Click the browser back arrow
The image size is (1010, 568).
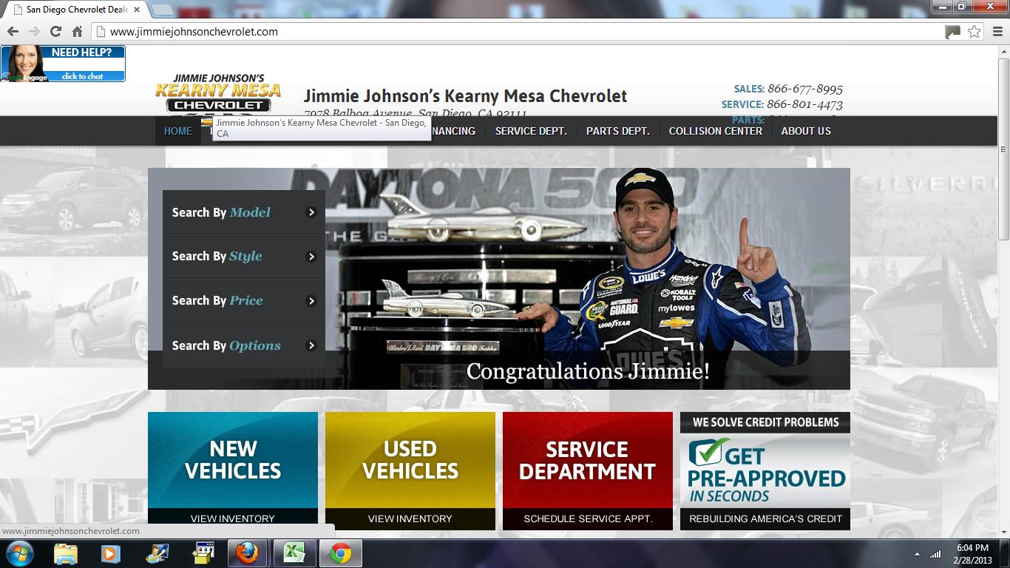[13, 31]
